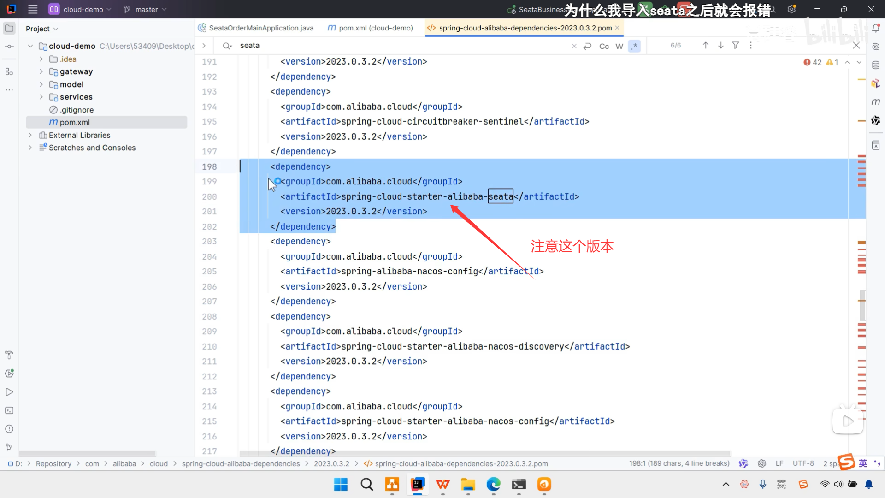The image size is (885, 498).
Task: Open the Commit tool window icon
Action: [9, 47]
